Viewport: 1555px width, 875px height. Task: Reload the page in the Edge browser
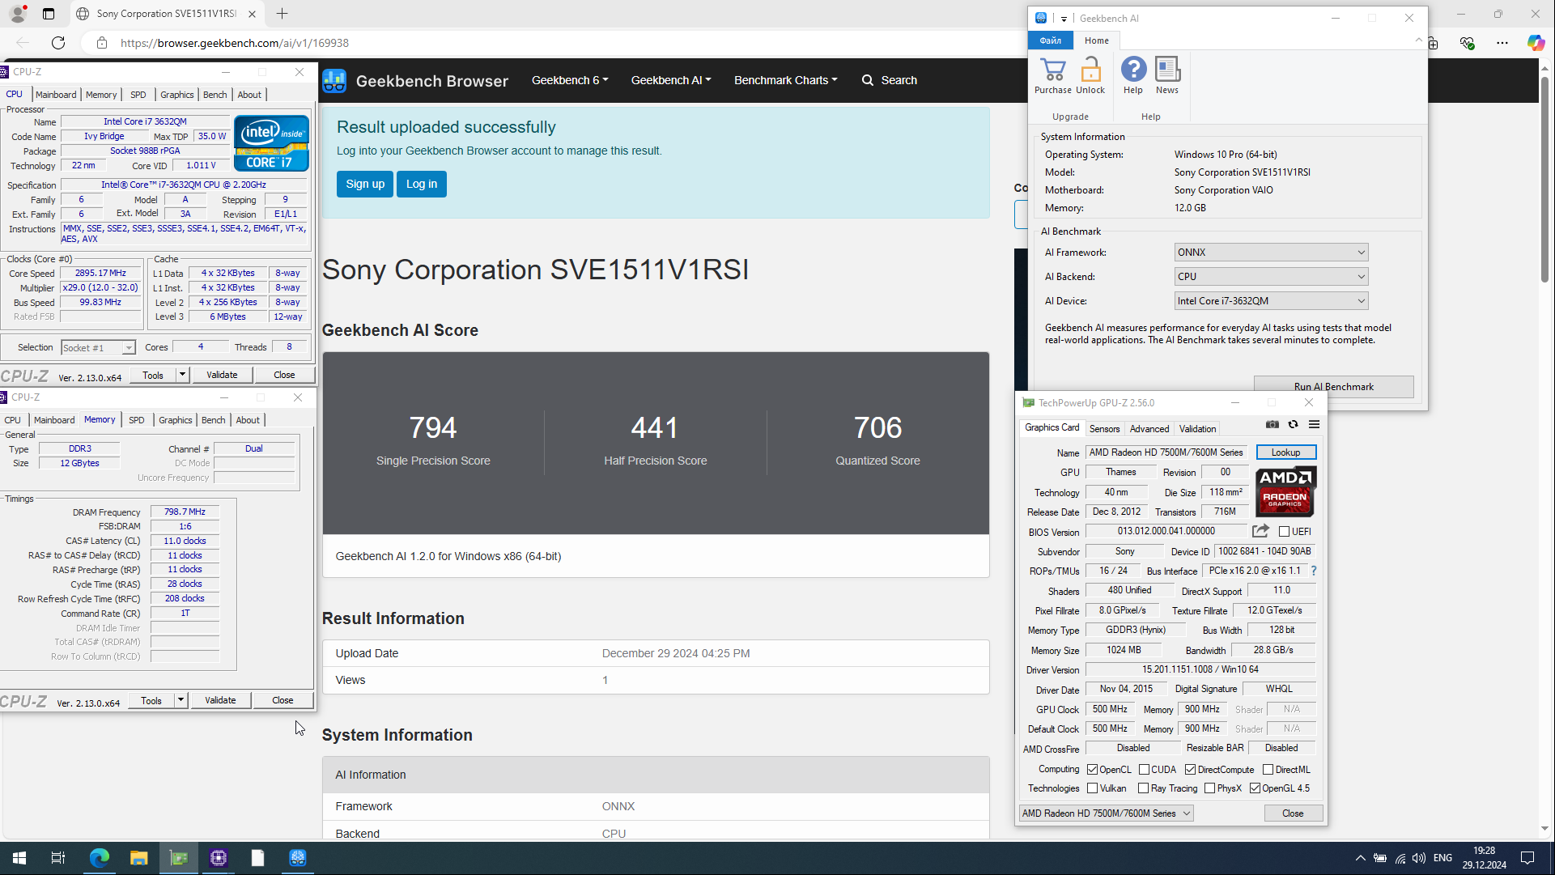(x=58, y=43)
